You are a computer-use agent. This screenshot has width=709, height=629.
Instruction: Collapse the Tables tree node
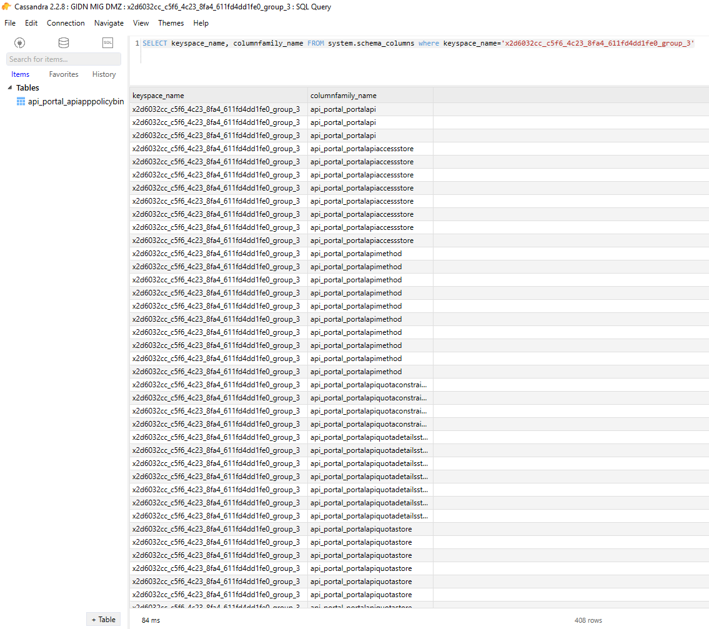tap(10, 87)
